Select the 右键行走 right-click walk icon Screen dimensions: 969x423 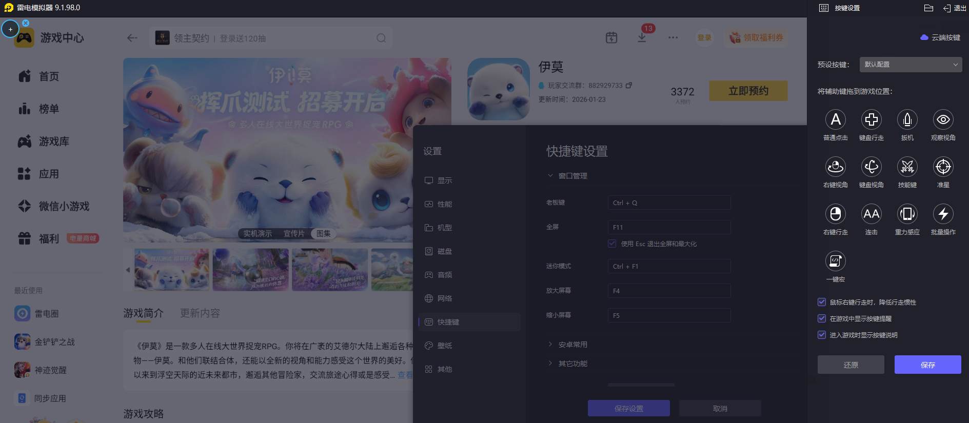click(x=835, y=214)
